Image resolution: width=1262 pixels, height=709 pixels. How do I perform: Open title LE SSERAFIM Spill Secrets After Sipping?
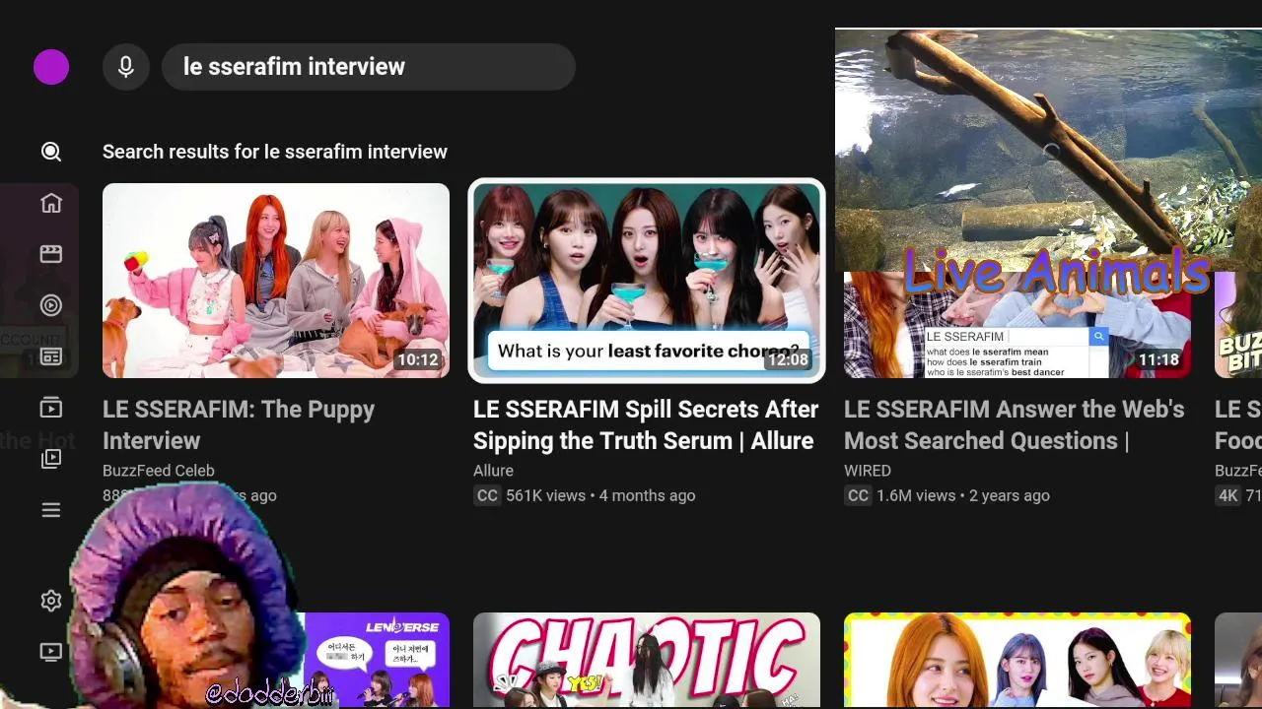646,424
